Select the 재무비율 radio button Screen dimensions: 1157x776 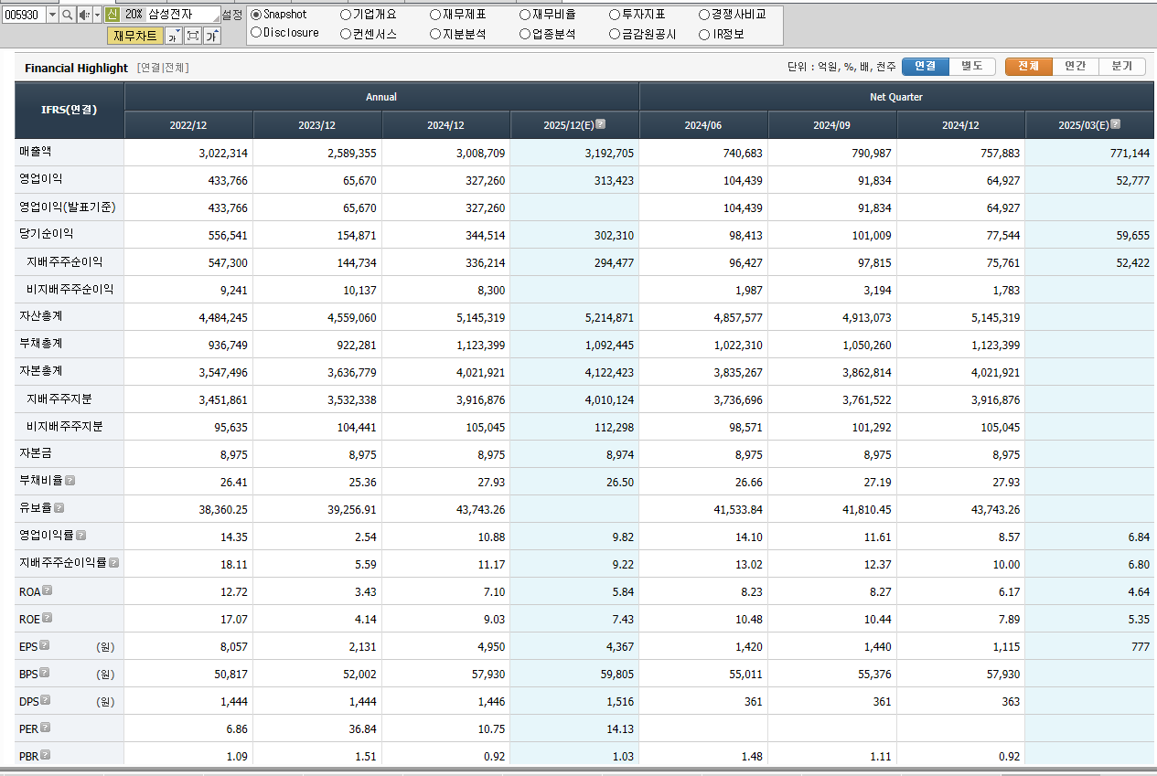pyautogui.click(x=525, y=15)
